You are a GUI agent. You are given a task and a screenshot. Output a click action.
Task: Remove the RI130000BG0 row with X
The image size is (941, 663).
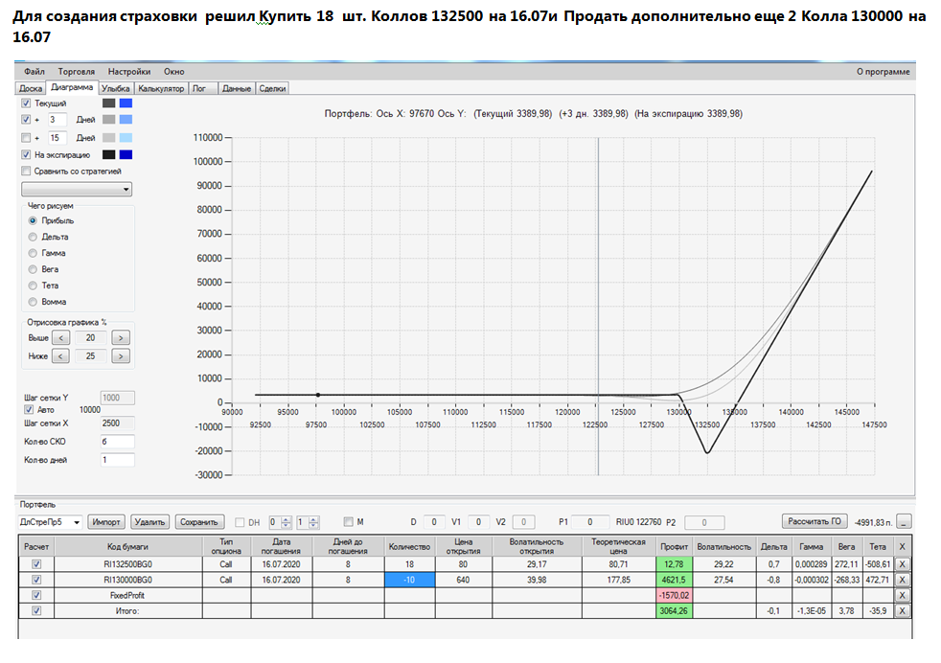[902, 580]
